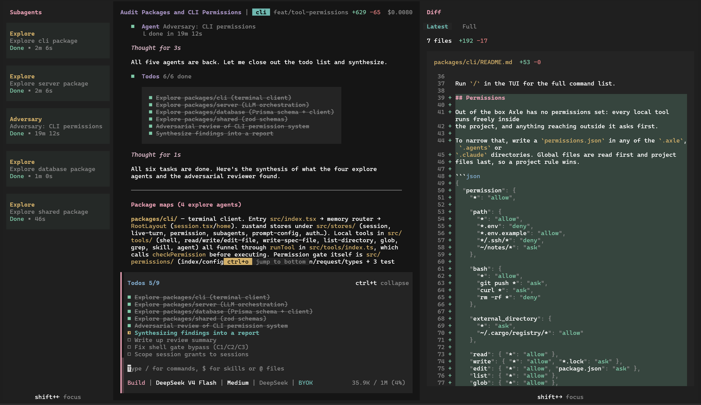Click the Subagents panel heading
The image size is (701, 405).
click(25, 12)
